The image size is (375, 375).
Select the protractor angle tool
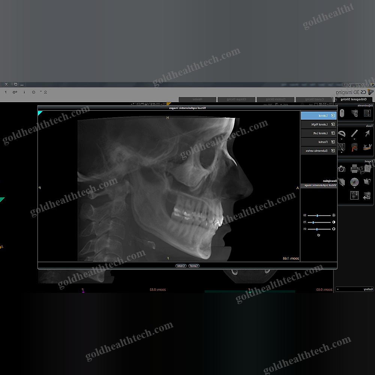pyautogui.click(x=342, y=133)
